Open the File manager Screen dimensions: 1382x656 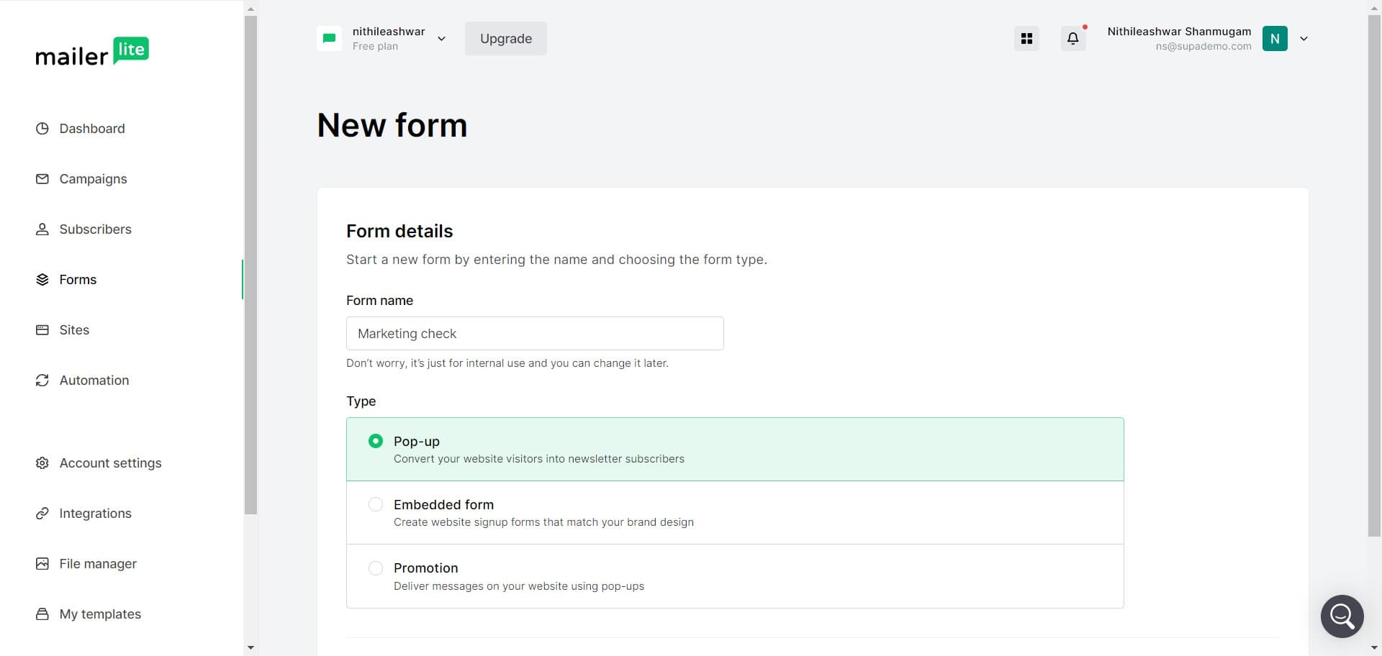pyautogui.click(x=98, y=563)
